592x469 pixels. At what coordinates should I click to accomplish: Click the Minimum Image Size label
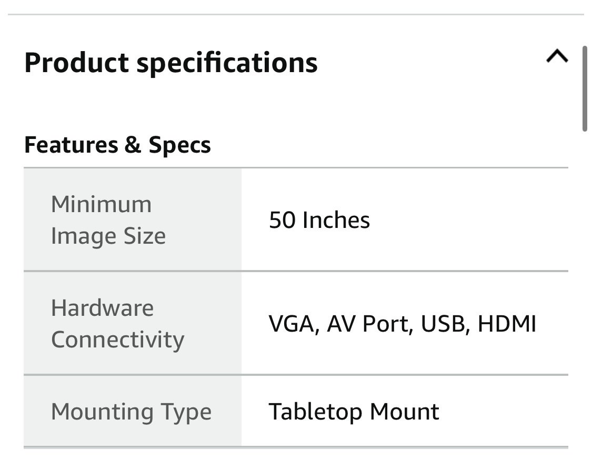click(108, 220)
